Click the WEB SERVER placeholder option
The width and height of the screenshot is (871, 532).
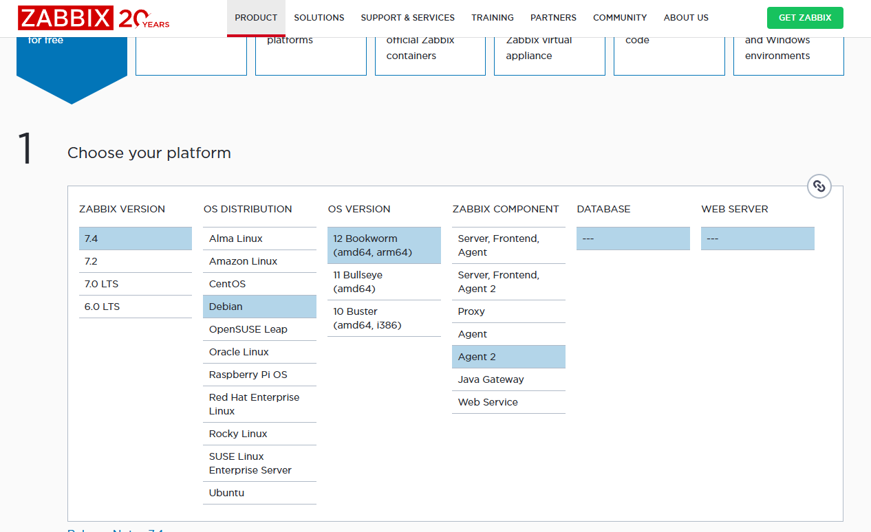click(x=758, y=239)
